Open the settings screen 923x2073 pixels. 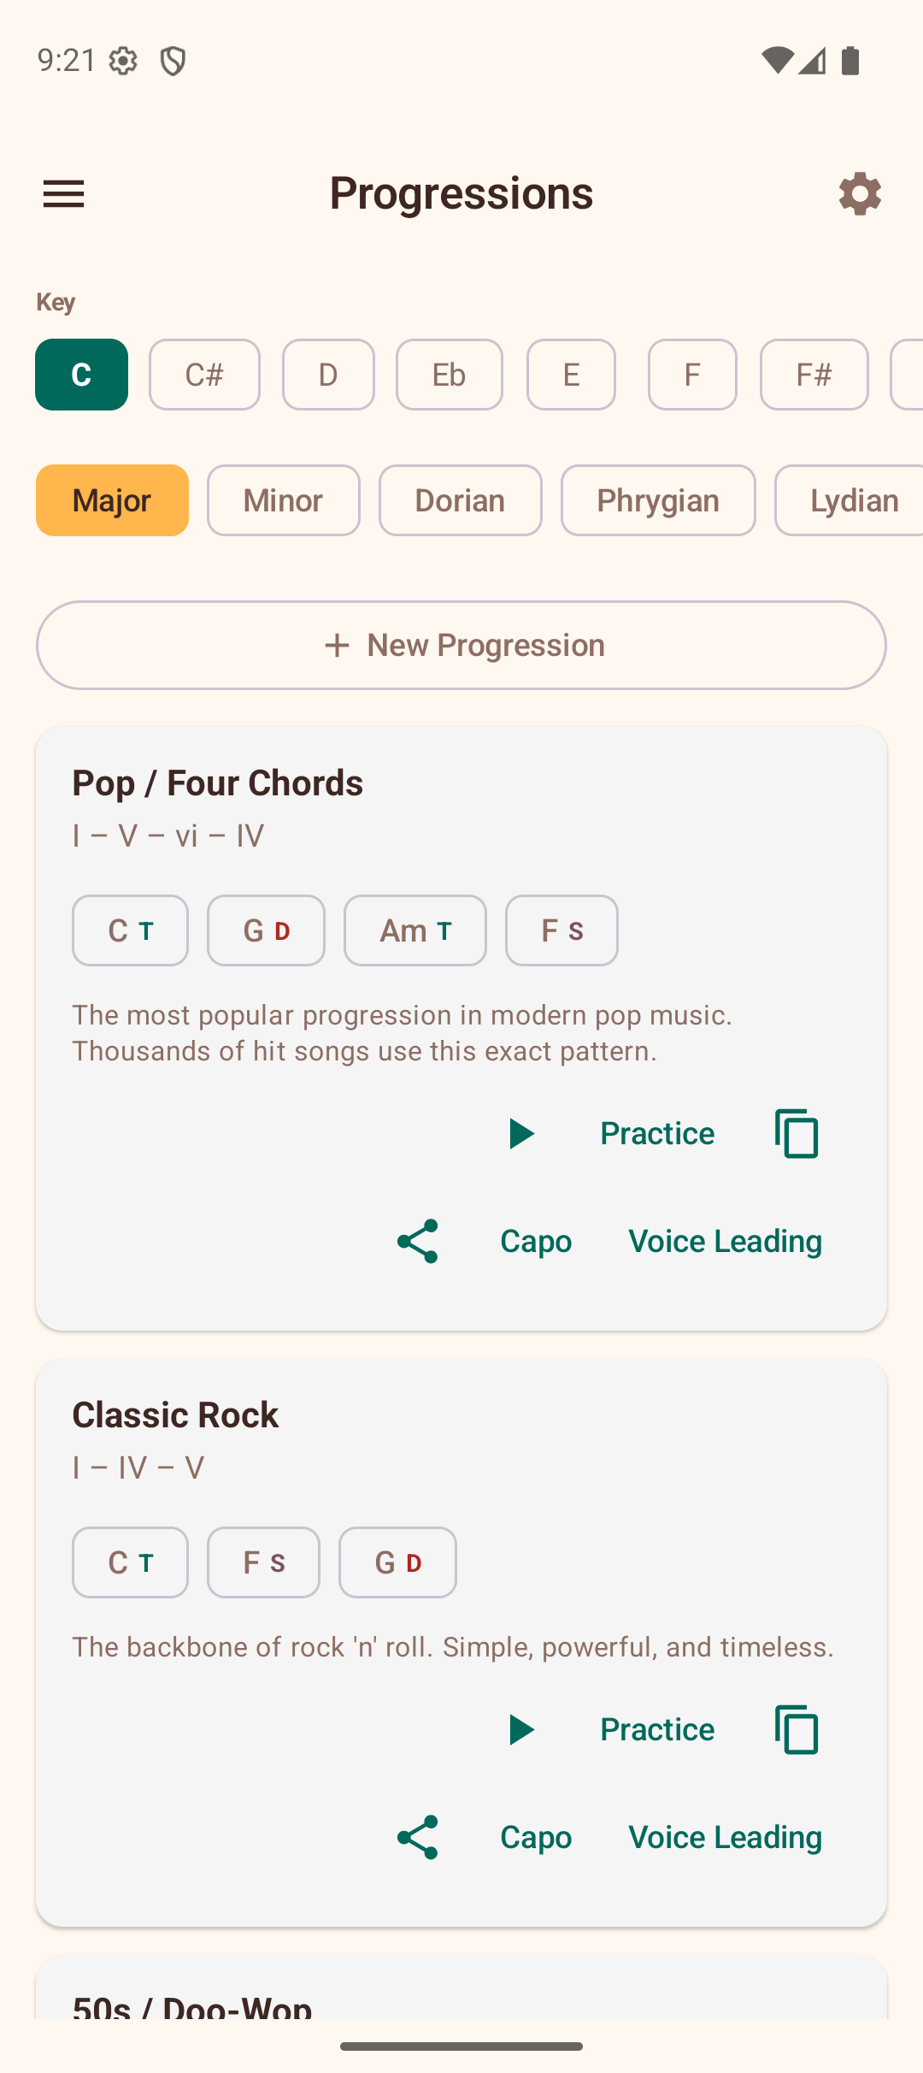[860, 194]
